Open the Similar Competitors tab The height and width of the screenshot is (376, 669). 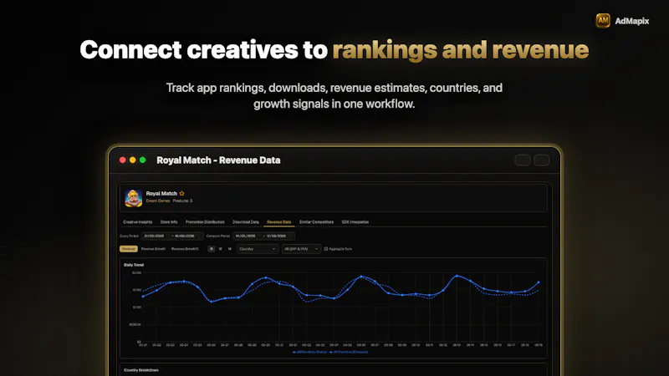coord(316,222)
